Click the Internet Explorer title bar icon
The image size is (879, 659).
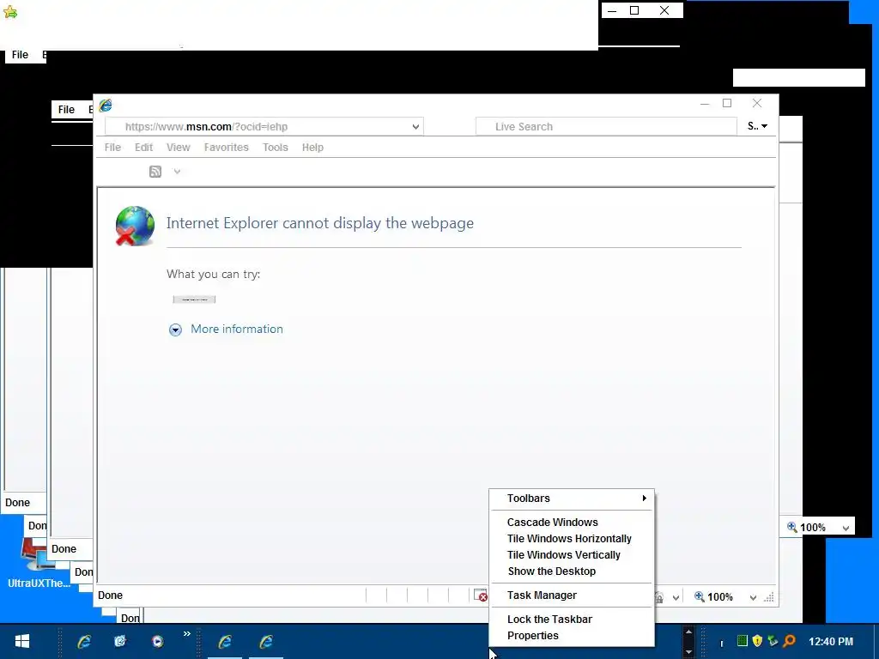[x=106, y=105]
